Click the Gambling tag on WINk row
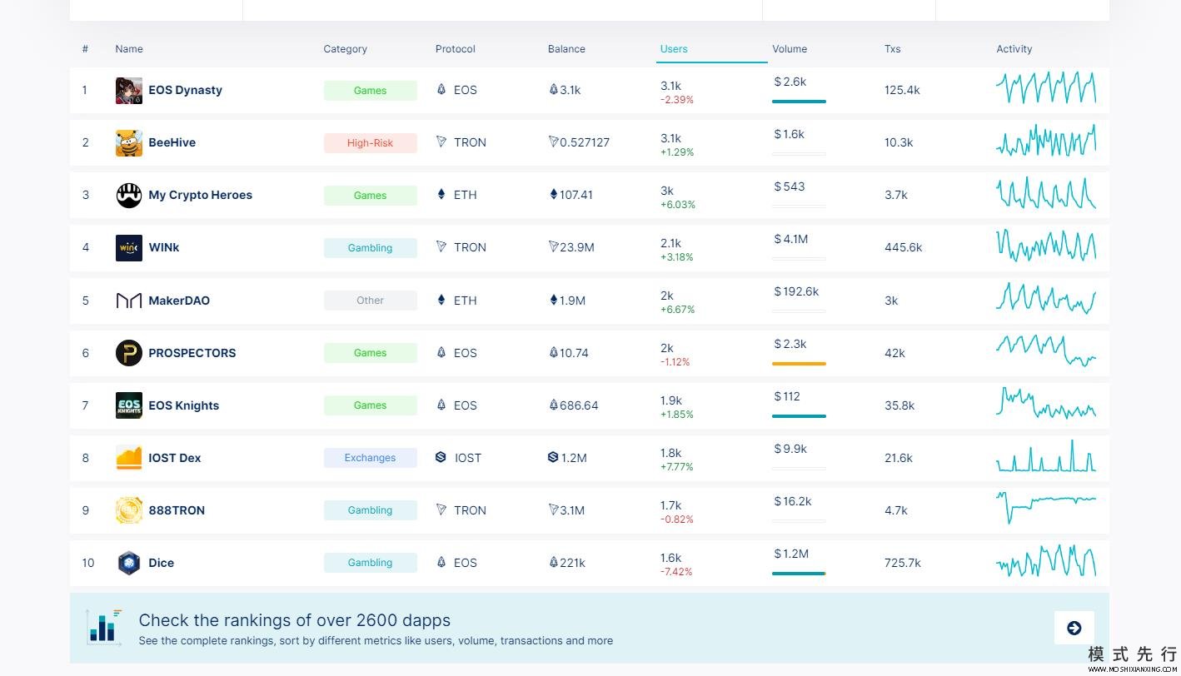 (371, 248)
